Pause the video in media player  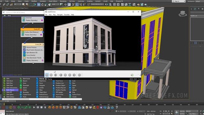pyautogui.click(x=51, y=75)
